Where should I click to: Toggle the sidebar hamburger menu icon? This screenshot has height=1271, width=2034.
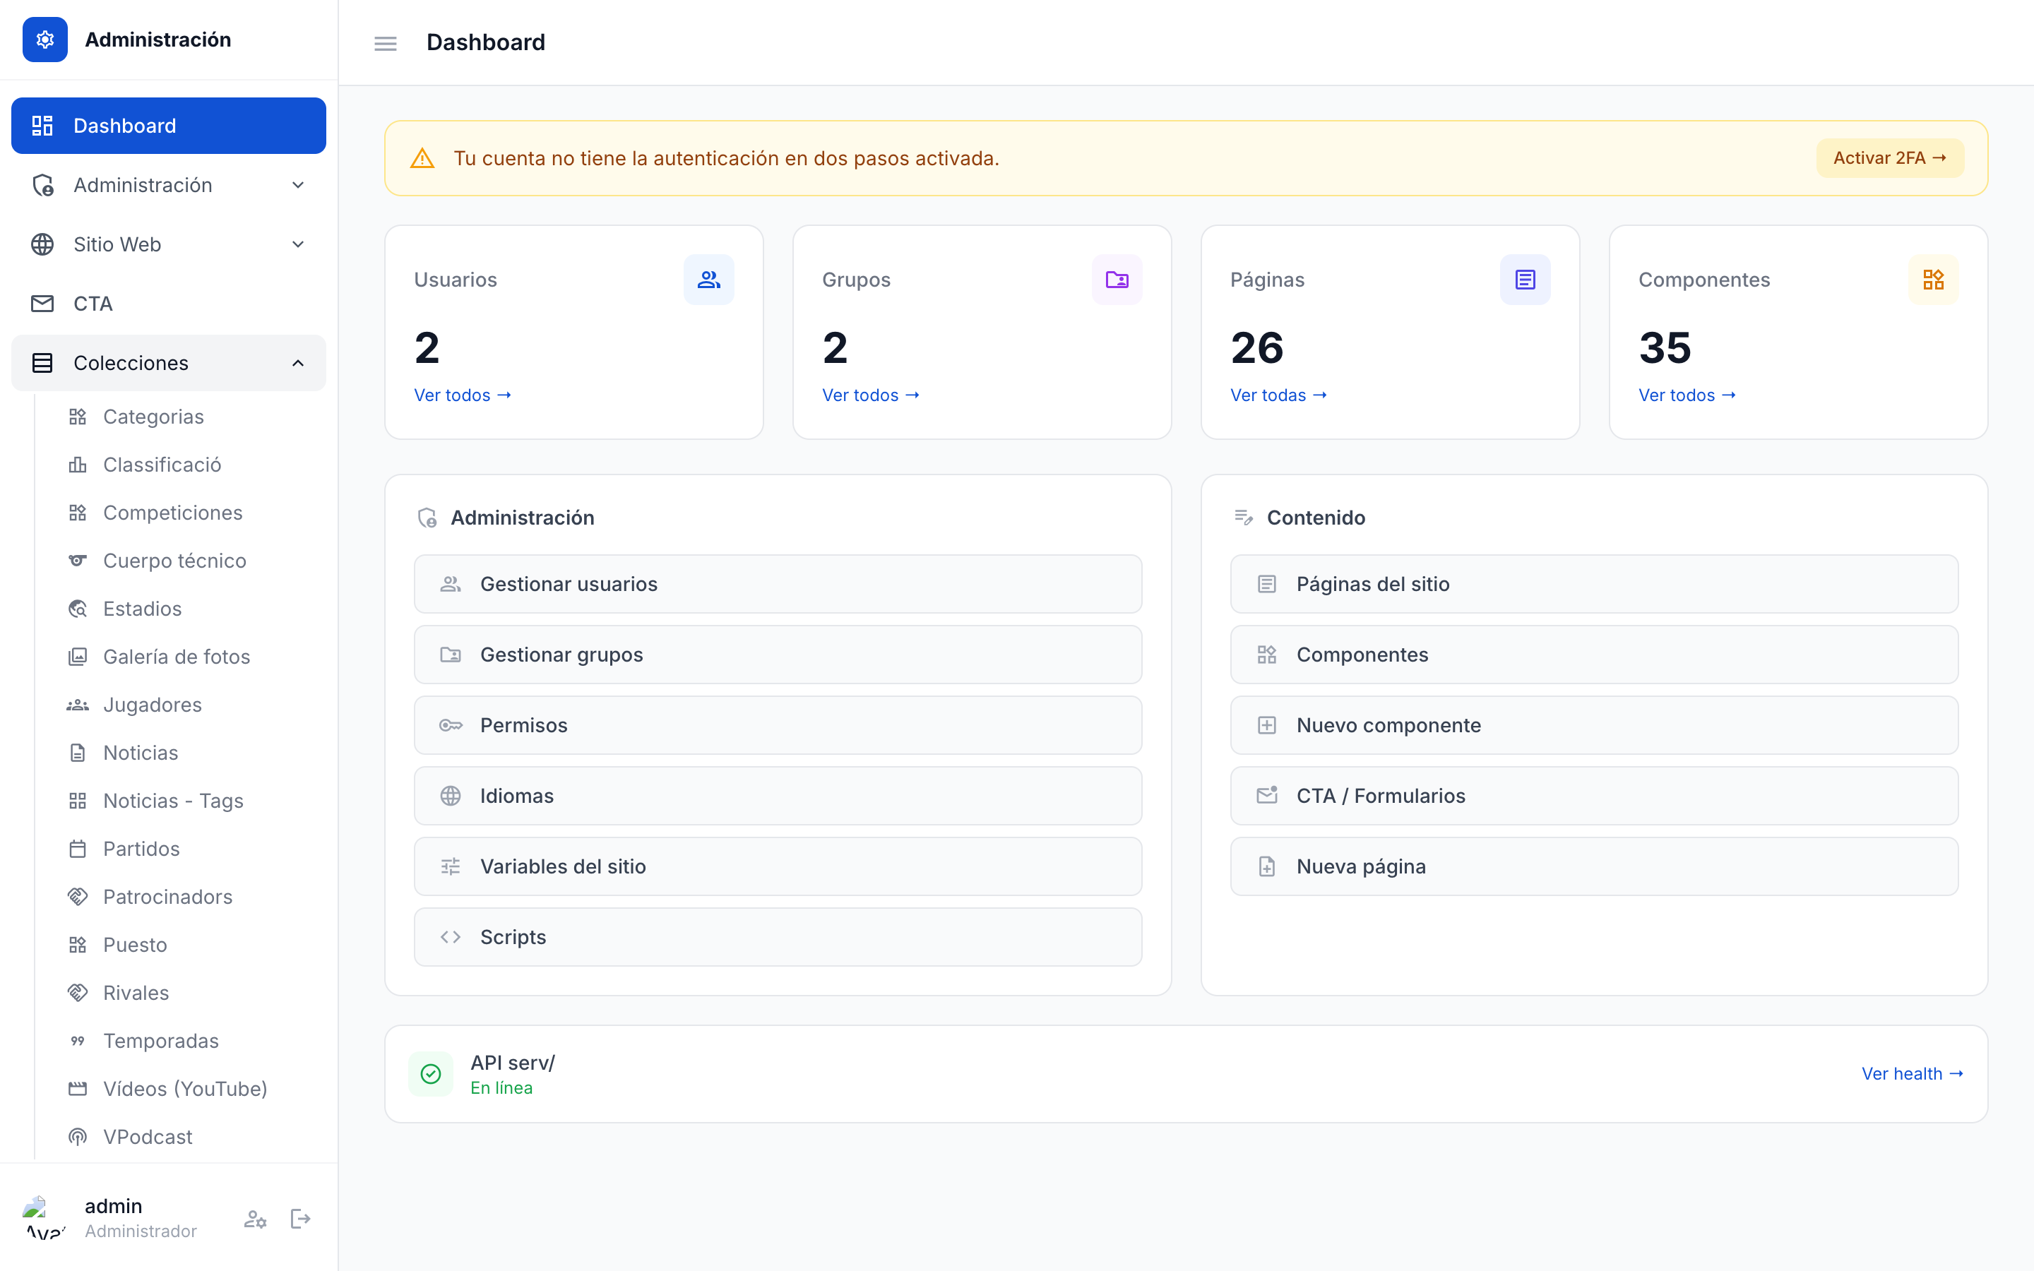pos(385,43)
